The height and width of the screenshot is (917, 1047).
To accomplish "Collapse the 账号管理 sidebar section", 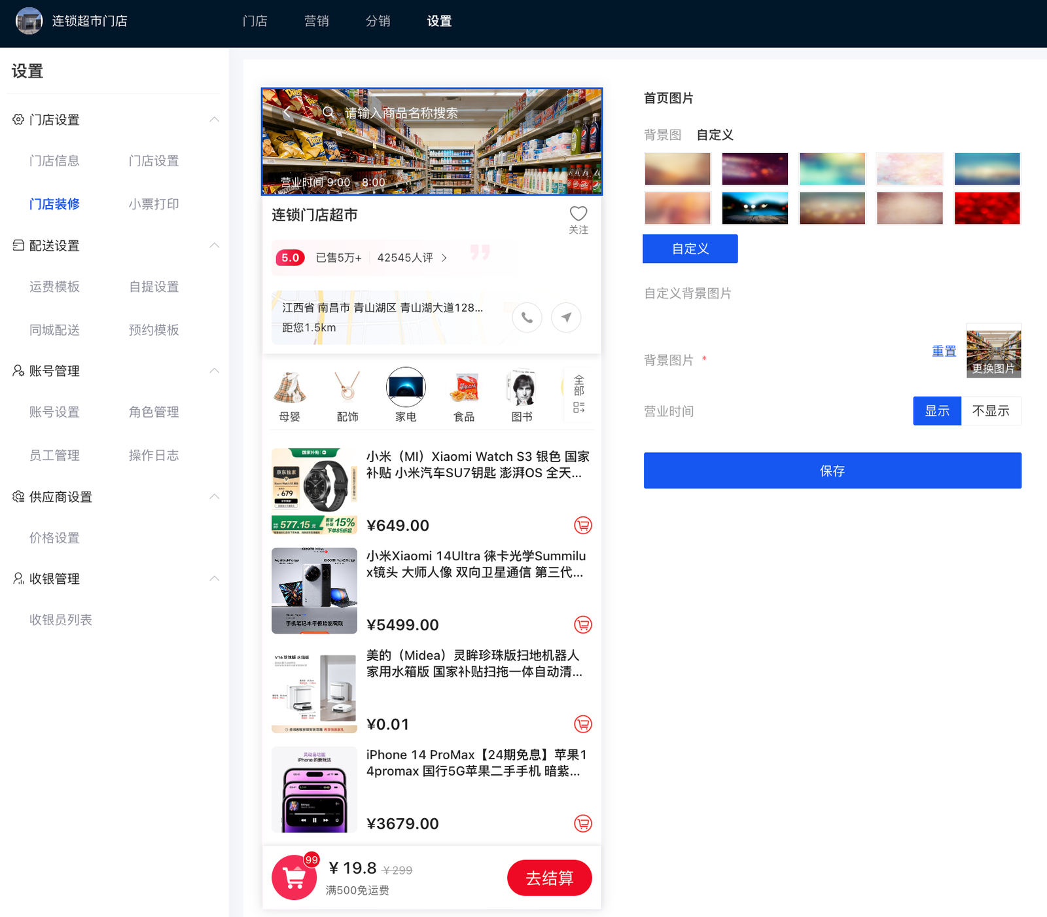I will (214, 371).
